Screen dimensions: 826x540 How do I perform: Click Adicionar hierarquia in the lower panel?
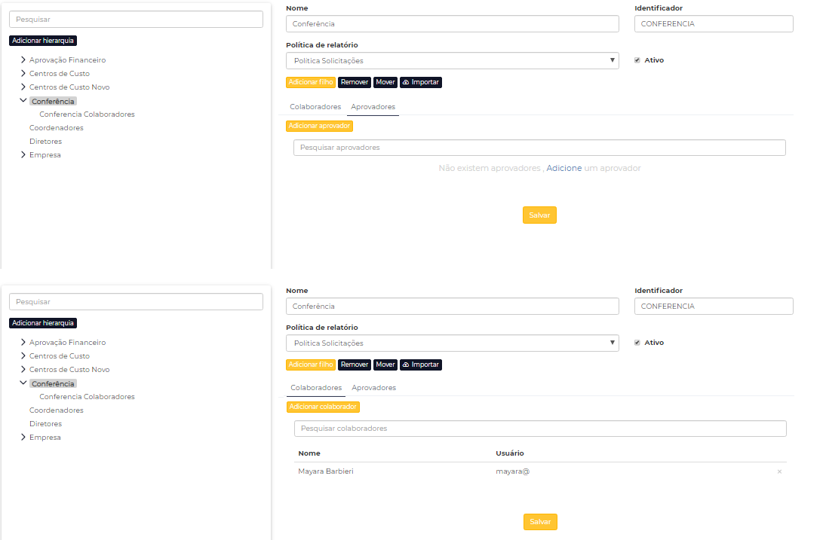point(43,323)
